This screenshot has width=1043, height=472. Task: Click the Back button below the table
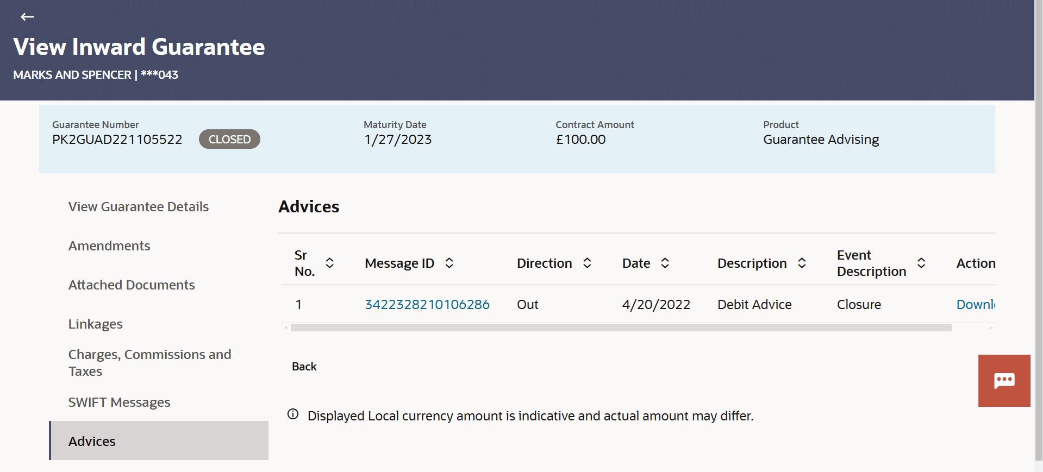pos(304,367)
